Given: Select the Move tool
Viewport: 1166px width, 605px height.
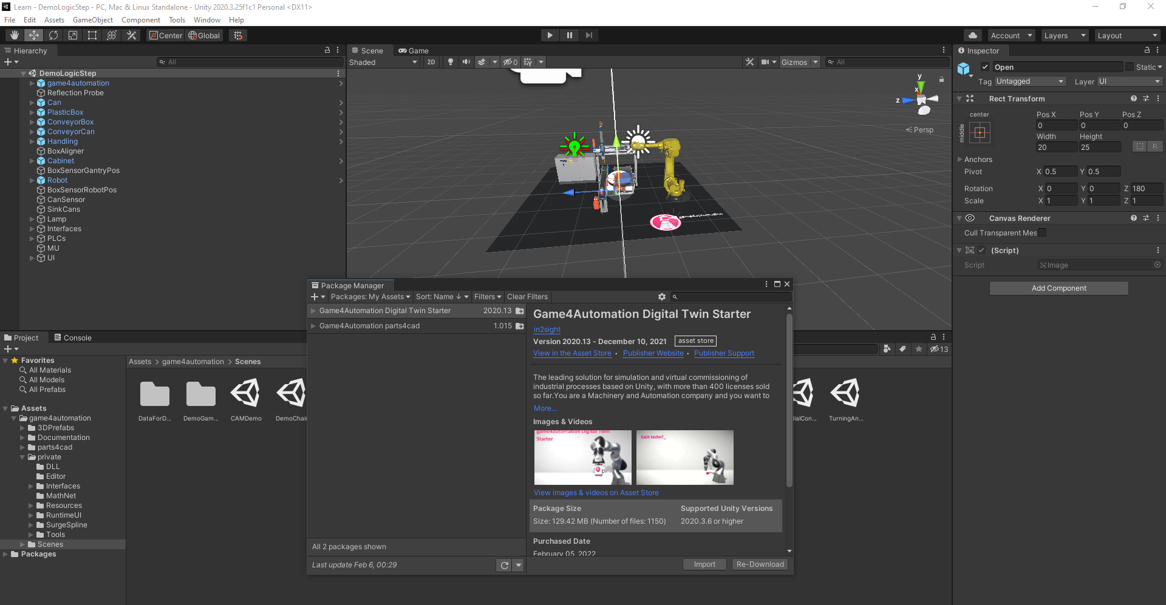Looking at the screenshot, I should tap(34, 35).
